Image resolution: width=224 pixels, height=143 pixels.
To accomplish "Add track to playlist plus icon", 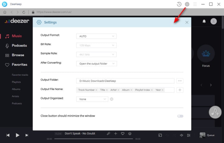I will pos(115,134).
